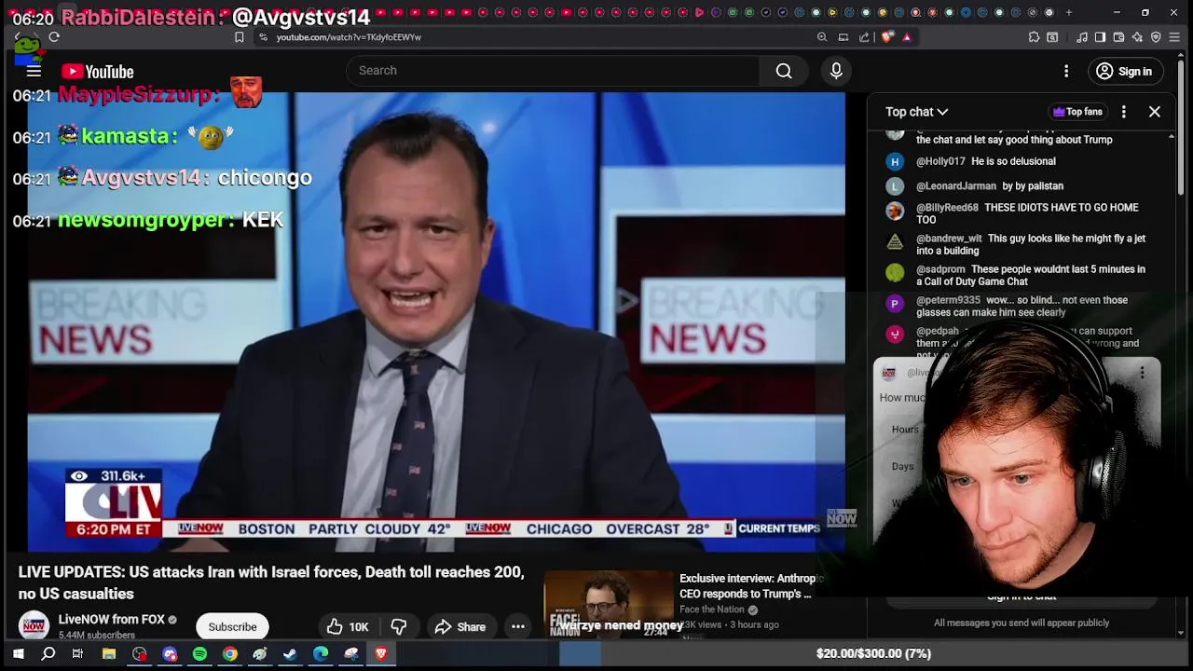Like the video showing 10K
This screenshot has height=671, width=1193.
click(x=348, y=627)
